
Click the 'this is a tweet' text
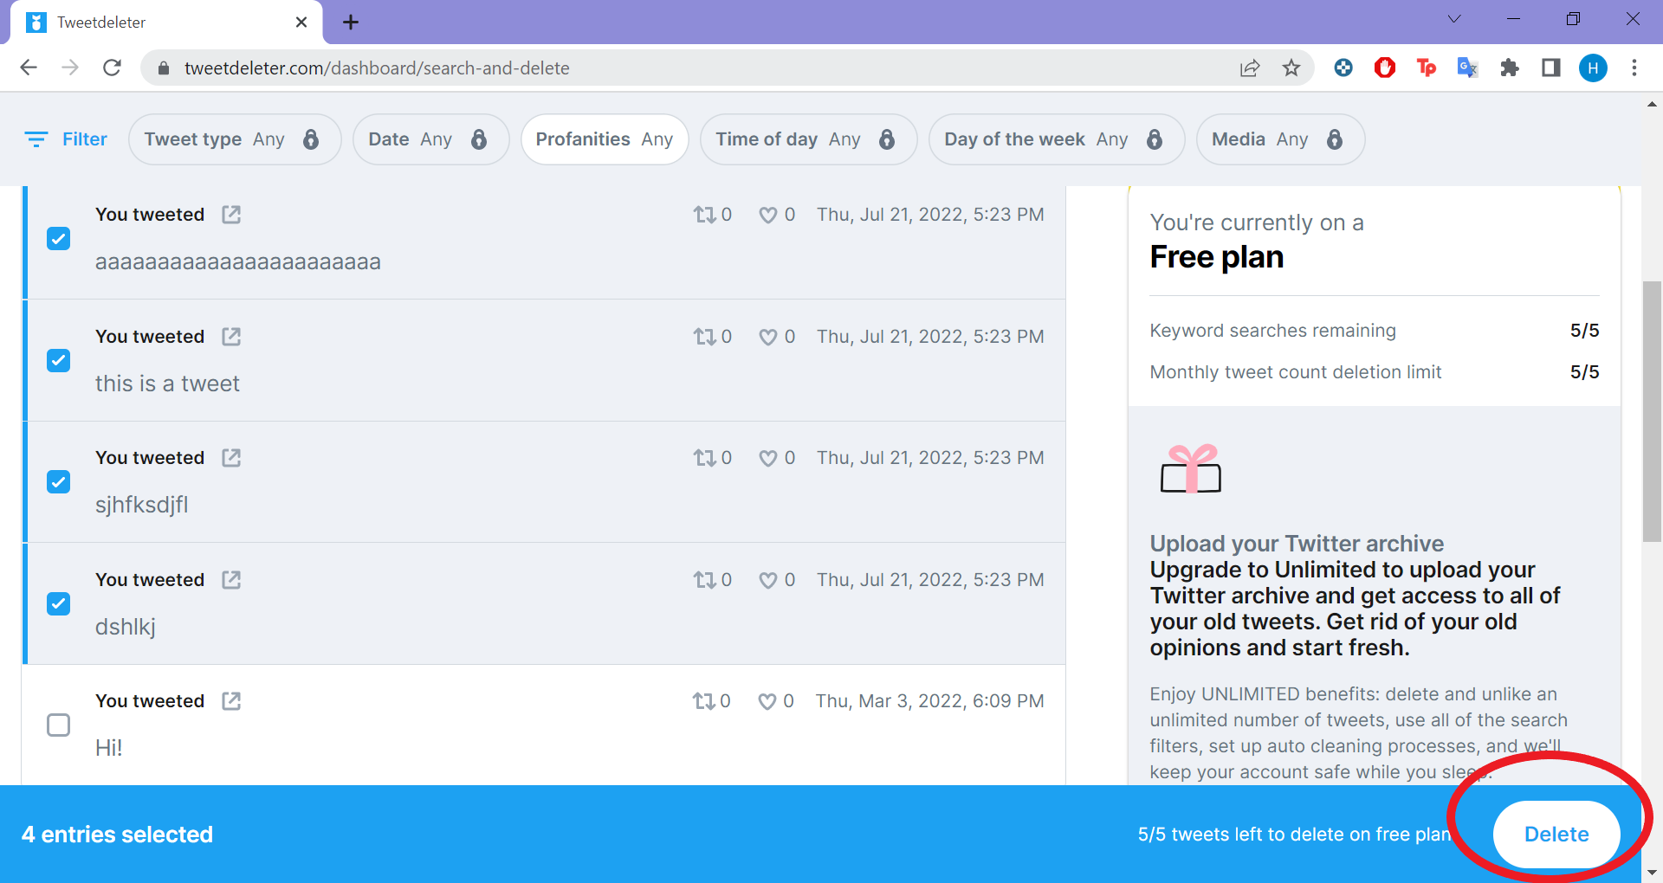[x=167, y=383]
